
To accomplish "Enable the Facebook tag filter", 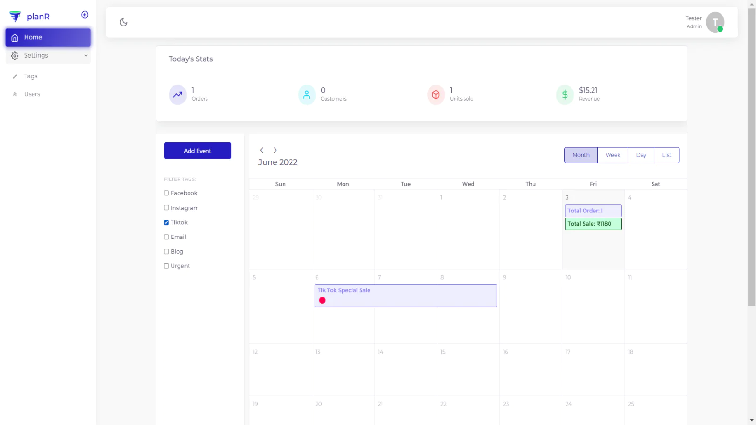I will 166,193.
